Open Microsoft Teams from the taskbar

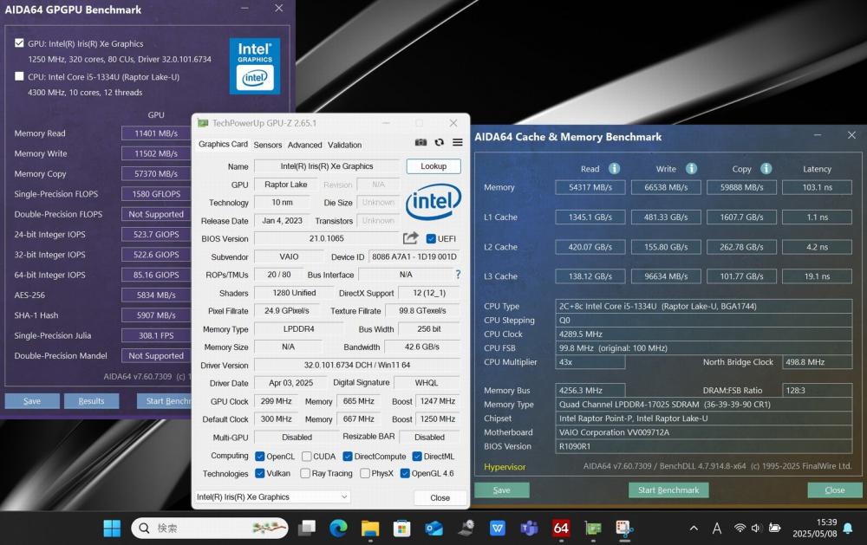[529, 529]
